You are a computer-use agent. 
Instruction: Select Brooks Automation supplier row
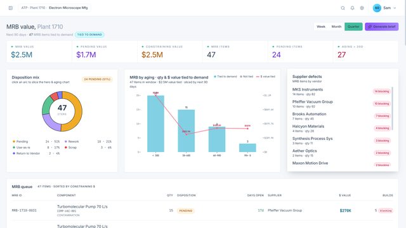click(x=341, y=116)
